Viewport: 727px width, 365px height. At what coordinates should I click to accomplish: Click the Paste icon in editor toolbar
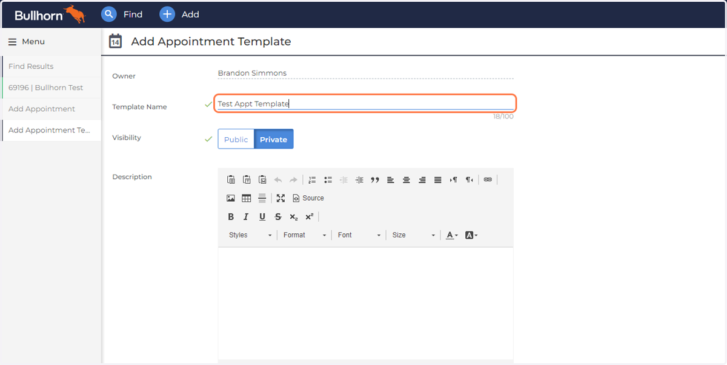click(x=231, y=179)
